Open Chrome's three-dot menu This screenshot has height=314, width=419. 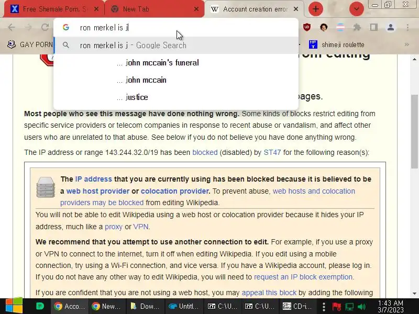(x=407, y=27)
